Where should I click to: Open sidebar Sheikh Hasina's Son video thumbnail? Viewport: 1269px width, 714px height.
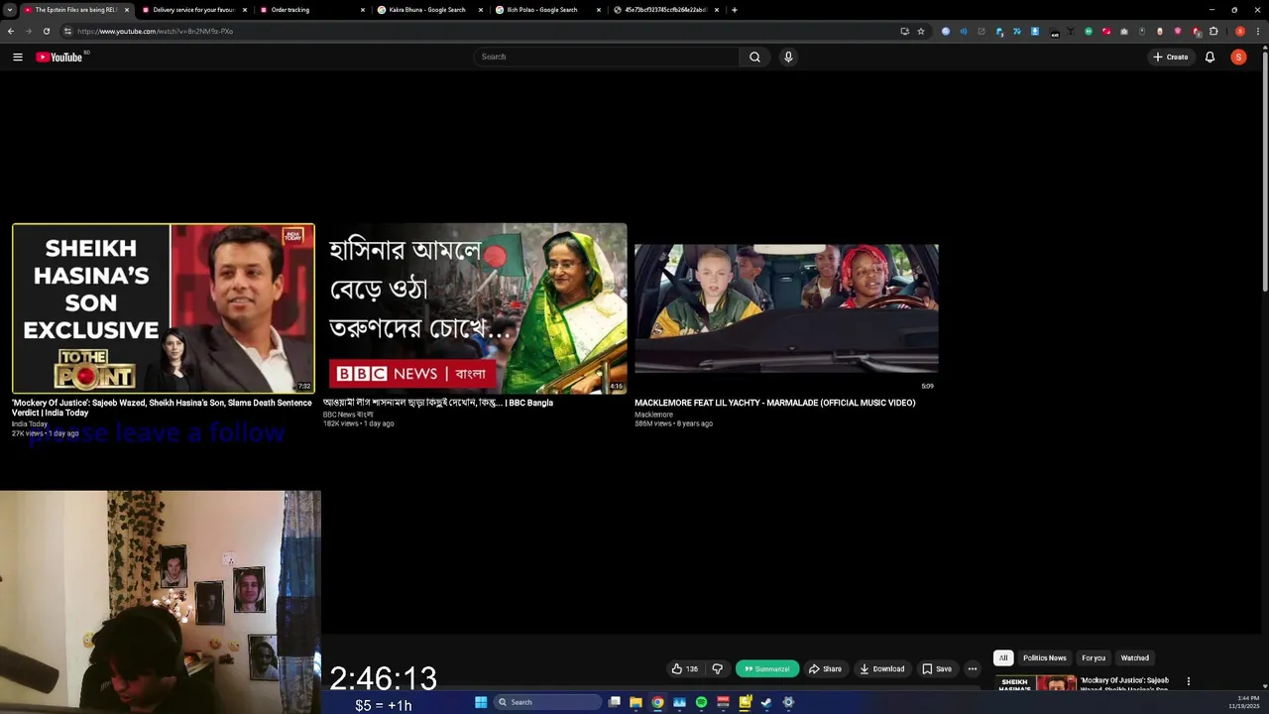point(1035,683)
